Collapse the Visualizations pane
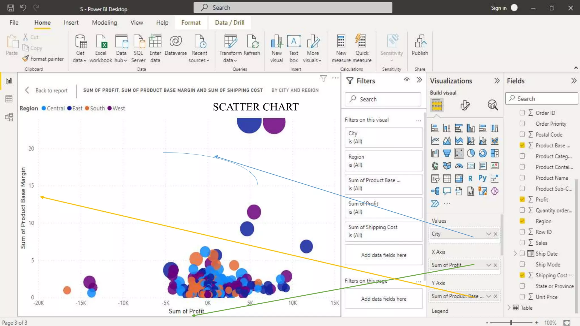 click(x=497, y=81)
